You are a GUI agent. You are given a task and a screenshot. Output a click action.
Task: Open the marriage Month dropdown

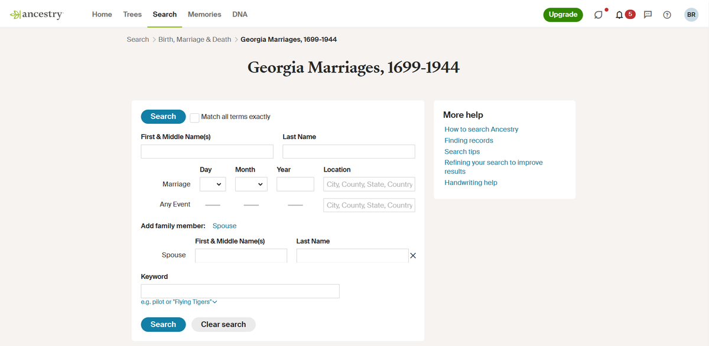coord(251,184)
